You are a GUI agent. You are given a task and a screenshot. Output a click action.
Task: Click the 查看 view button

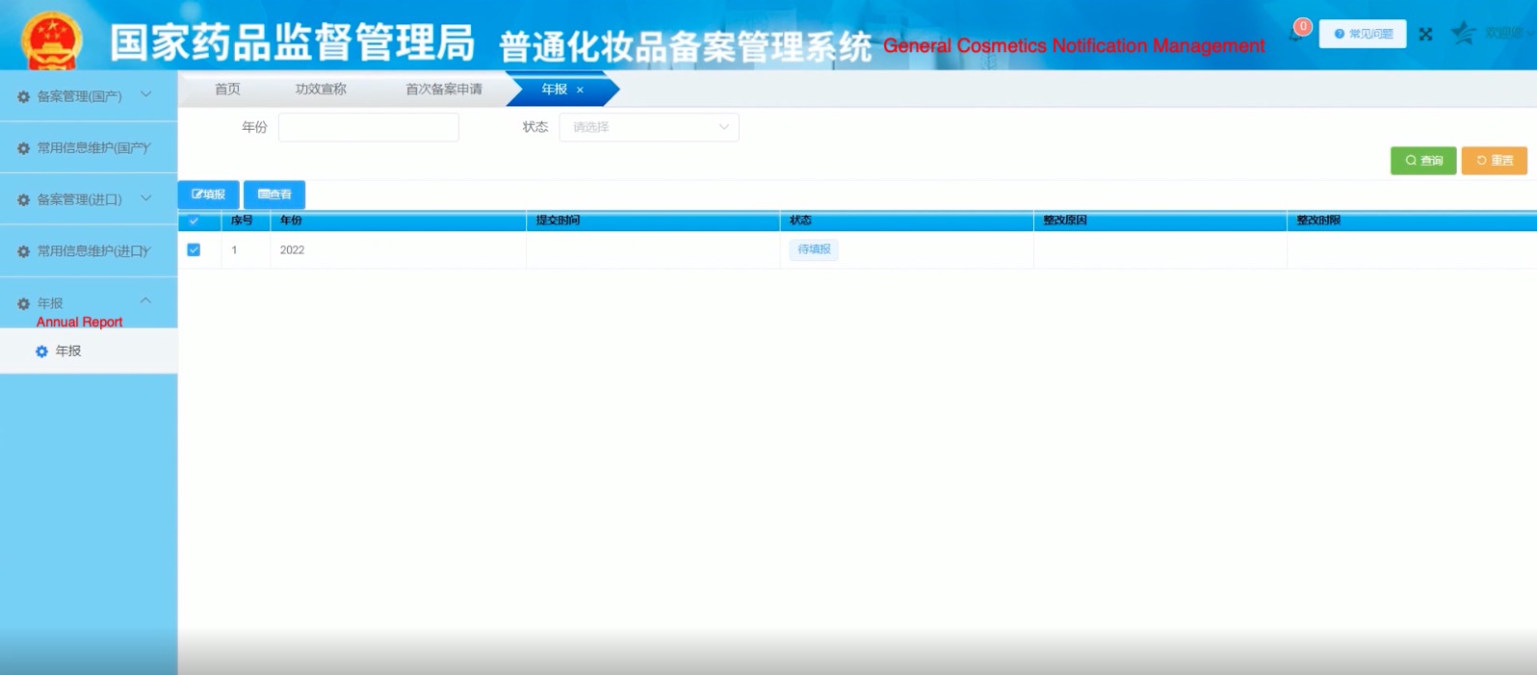click(274, 195)
